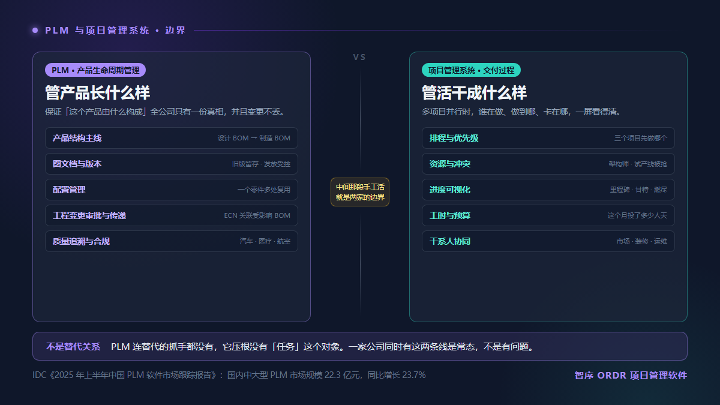
Task: Click the 不是替代关系 label
Action: pyautogui.click(x=73, y=346)
